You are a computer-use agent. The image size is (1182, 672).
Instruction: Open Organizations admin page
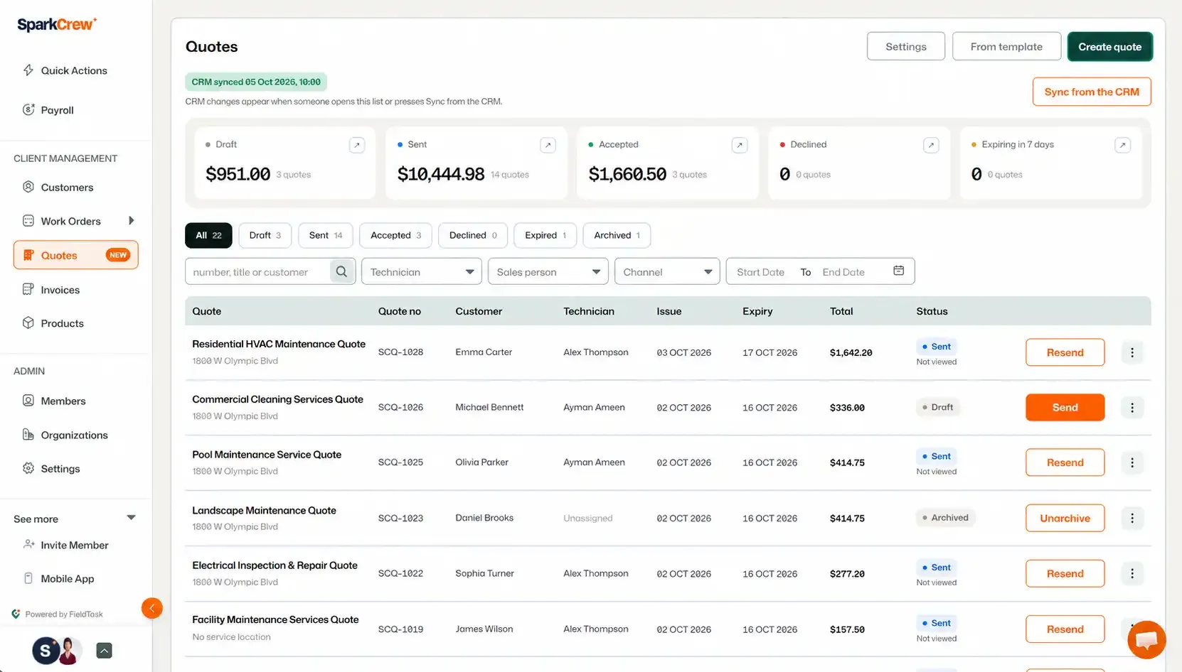point(65,435)
